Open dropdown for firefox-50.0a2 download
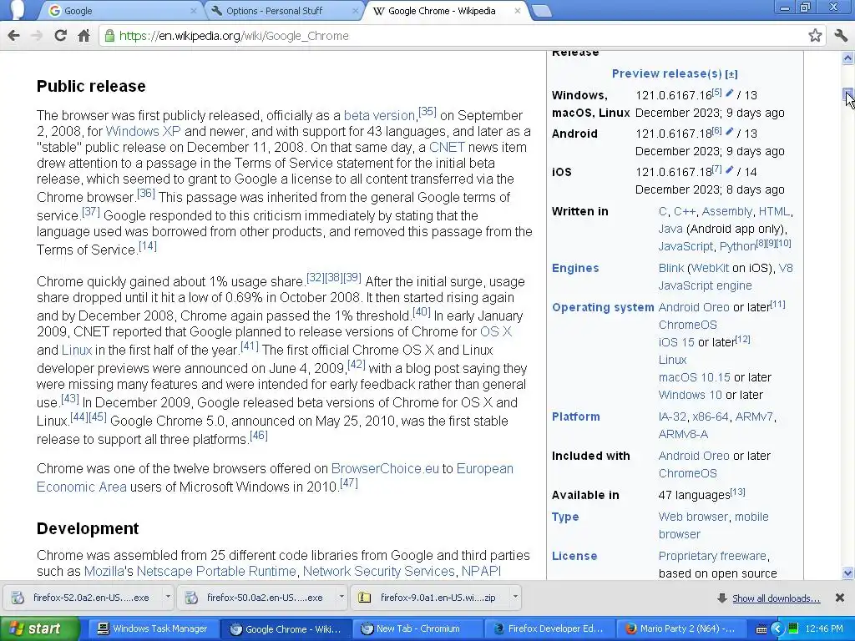 [341, 598]
